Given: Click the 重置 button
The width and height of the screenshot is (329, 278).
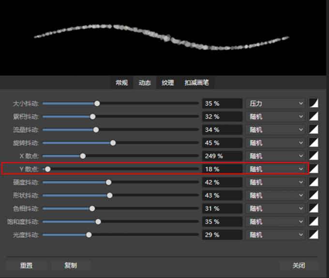Looking at the screenshot, I should click(26, 265).
